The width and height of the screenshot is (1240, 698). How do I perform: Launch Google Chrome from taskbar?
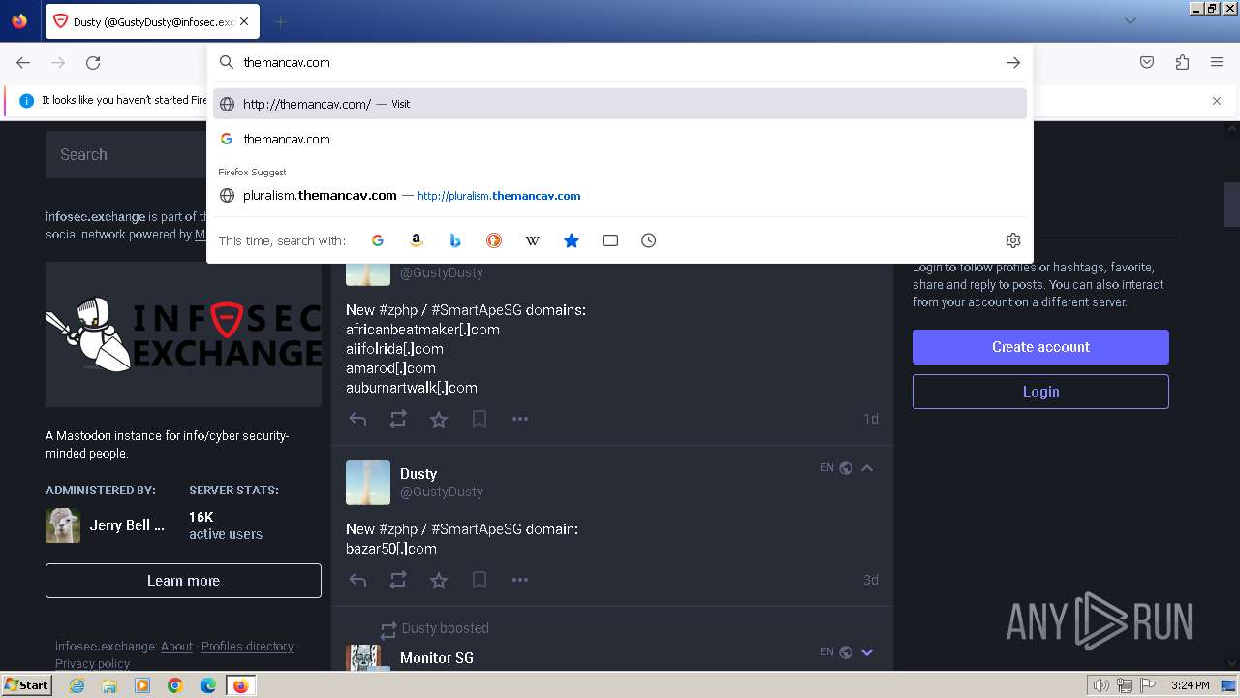[175, 685]
